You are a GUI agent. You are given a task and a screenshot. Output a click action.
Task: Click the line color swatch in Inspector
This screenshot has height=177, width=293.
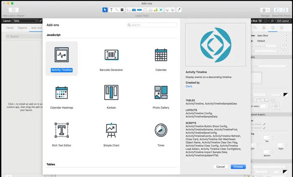pos(285,95)
